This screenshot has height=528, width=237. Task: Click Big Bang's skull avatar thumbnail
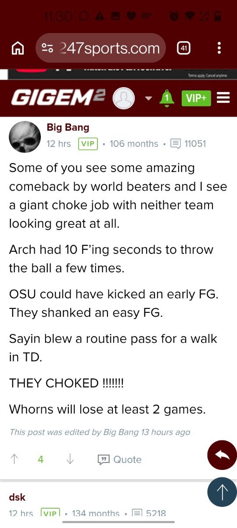[x=25, y=137]
